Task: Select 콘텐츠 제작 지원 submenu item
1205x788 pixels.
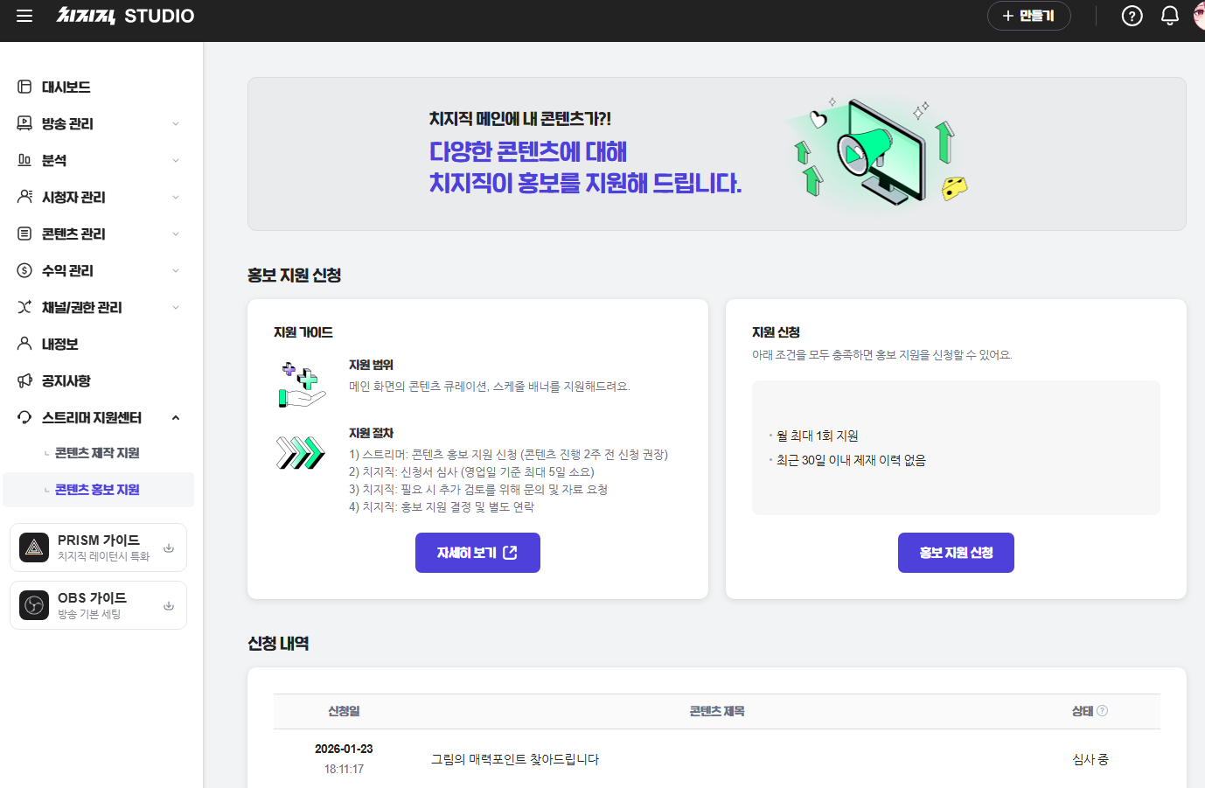Action: (98, 453)
